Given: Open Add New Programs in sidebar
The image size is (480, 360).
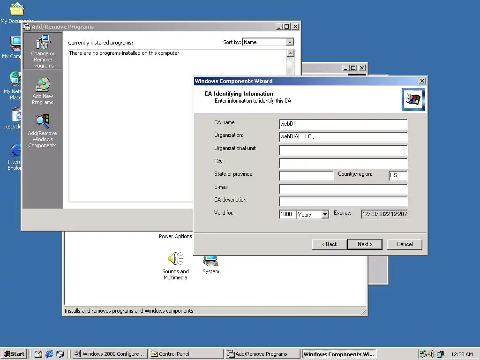Looking at the screenshot, I should (43, 91).
